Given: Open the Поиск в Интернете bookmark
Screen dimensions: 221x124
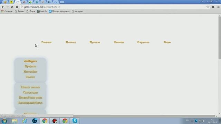Looking at the screenshot, I should pyautogui.click(x=59, y=11).
